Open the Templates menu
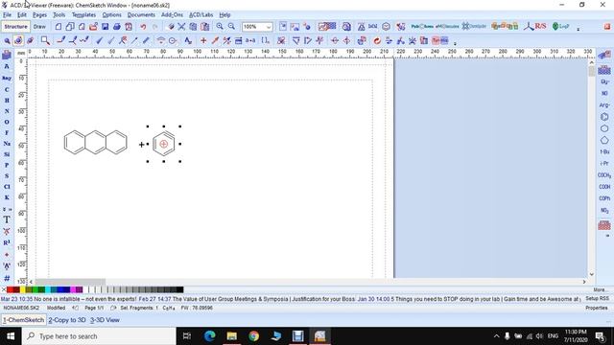Image resolution: width=614 pixels, height=345 pixels. tap(83, 15)
